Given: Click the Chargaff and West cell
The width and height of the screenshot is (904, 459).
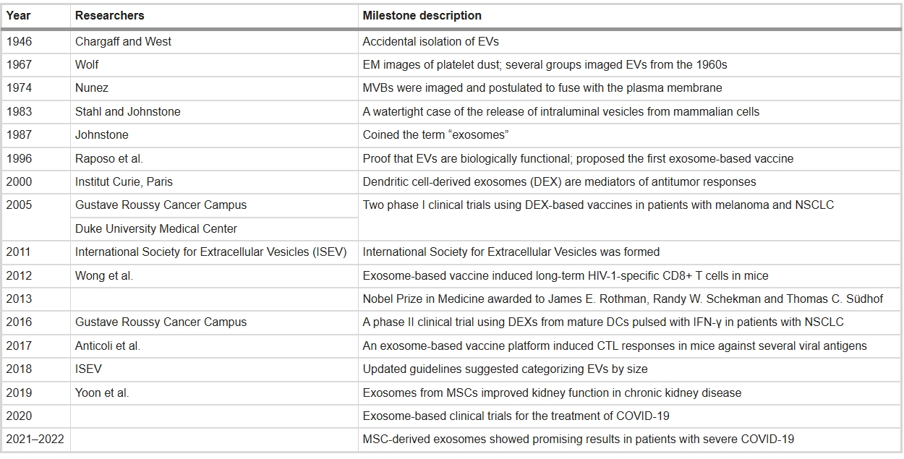Looking at the screenshot, I should coord(124,41).
